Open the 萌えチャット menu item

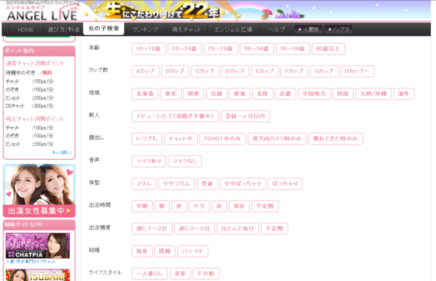coord(186,30)
